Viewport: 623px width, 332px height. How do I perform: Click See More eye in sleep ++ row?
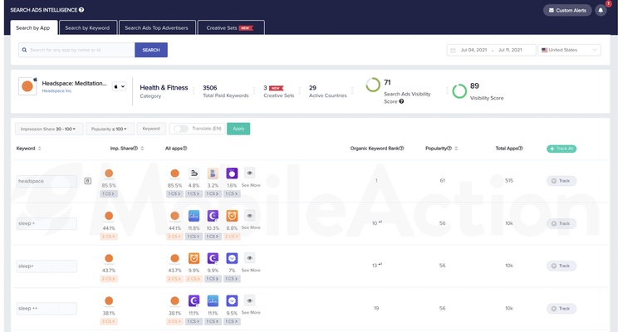249,300
